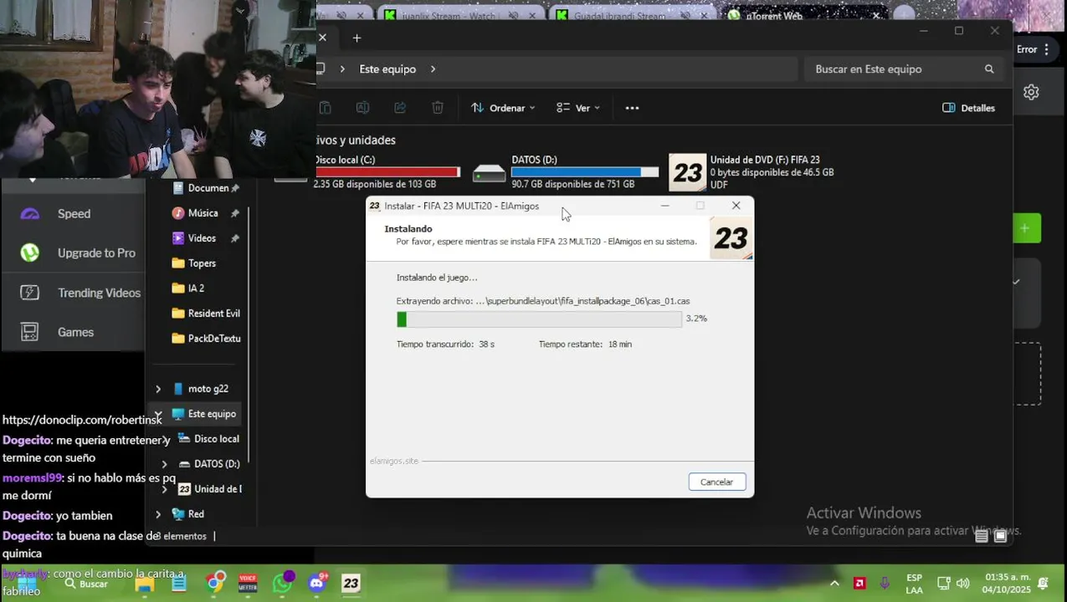Expand the moto g22 tree node
Image resolution: width=1067 pixels, height=602 pixels.
coord(158,389)
